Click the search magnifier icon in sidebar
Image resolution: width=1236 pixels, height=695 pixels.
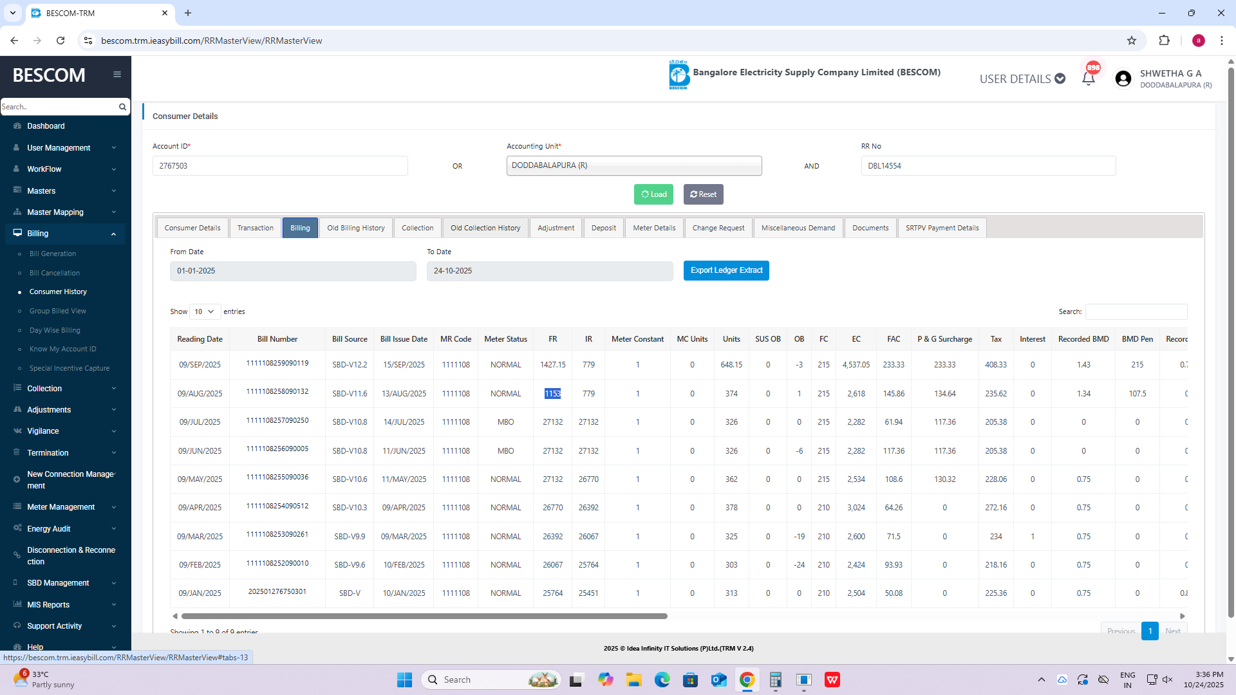point(122,107)
